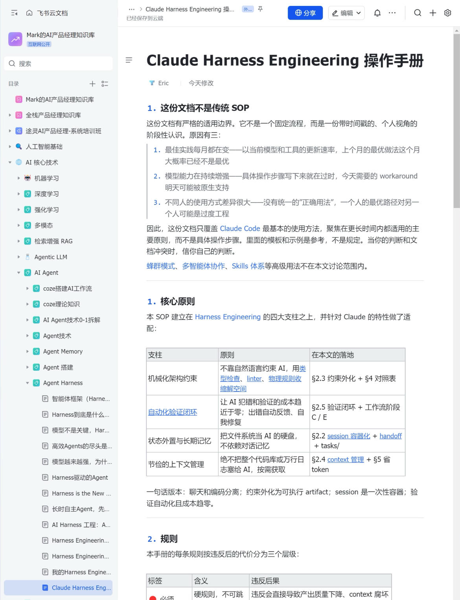Follow the session 容器化 link

[x=348, y=436]
